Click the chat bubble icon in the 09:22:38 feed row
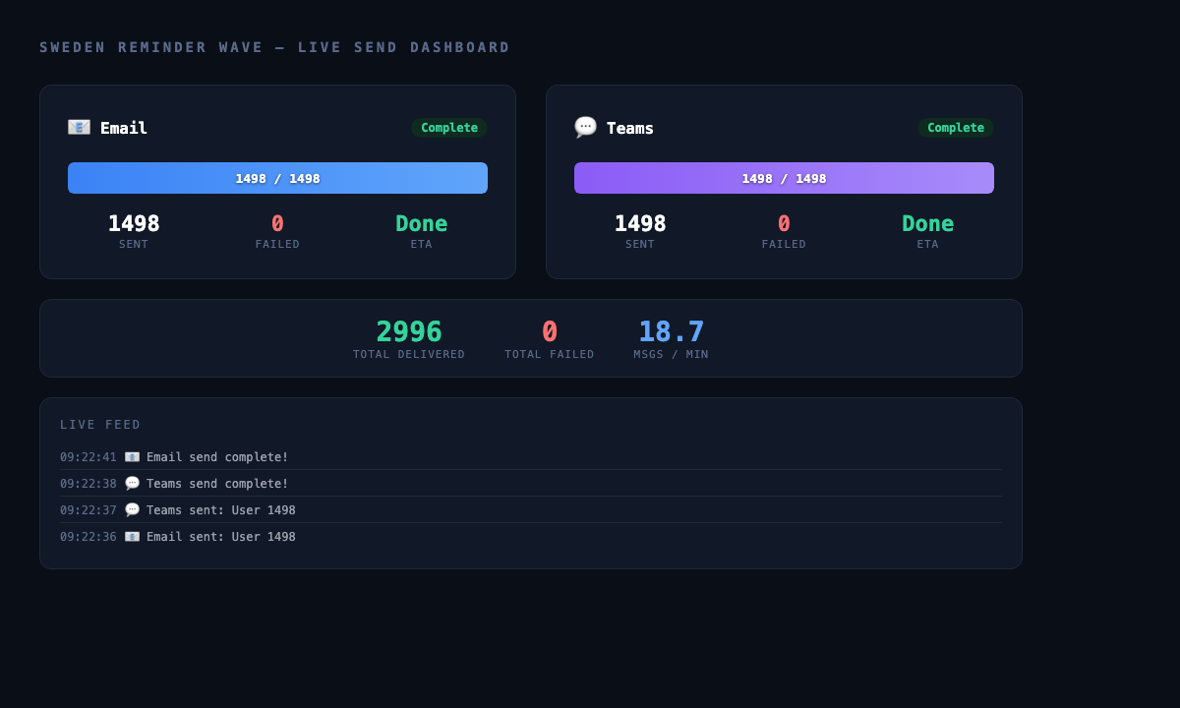The width and height of the screenshot is (1180, 708). pos(132,484)
